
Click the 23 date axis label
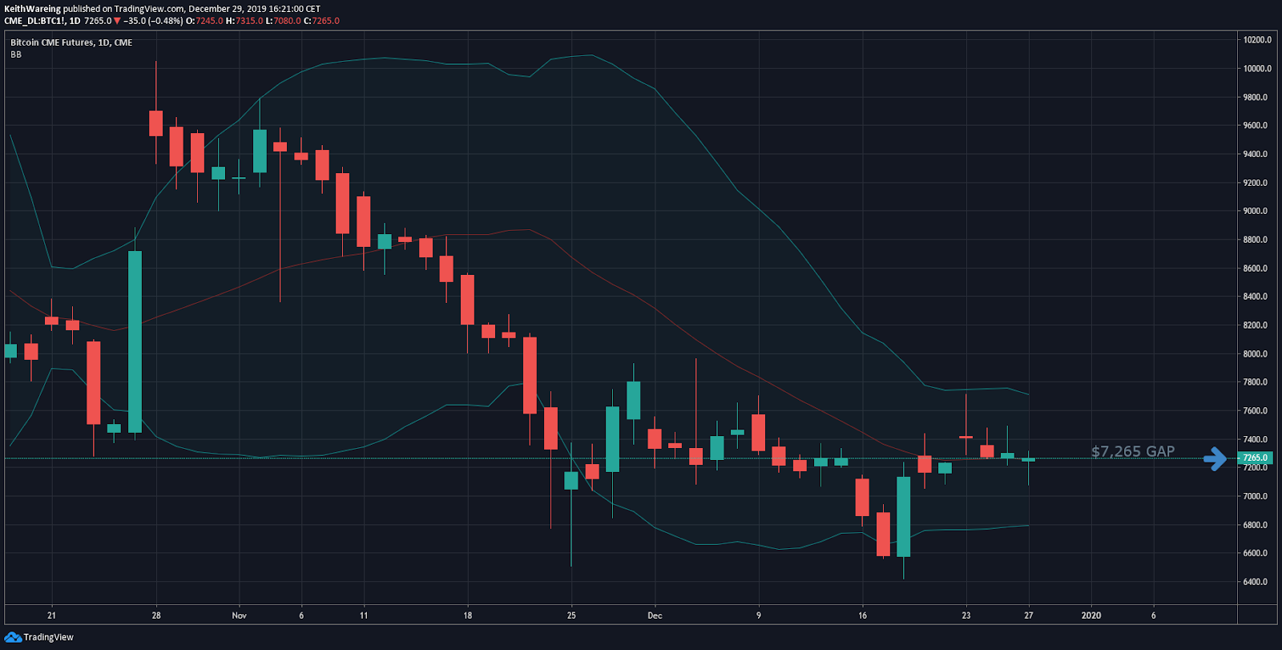coord(966,616)
